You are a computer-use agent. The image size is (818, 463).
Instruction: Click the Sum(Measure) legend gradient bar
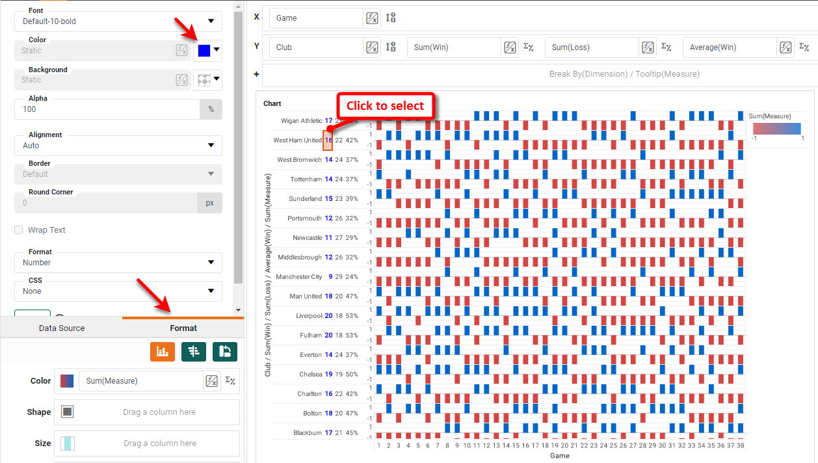point(777,128)
